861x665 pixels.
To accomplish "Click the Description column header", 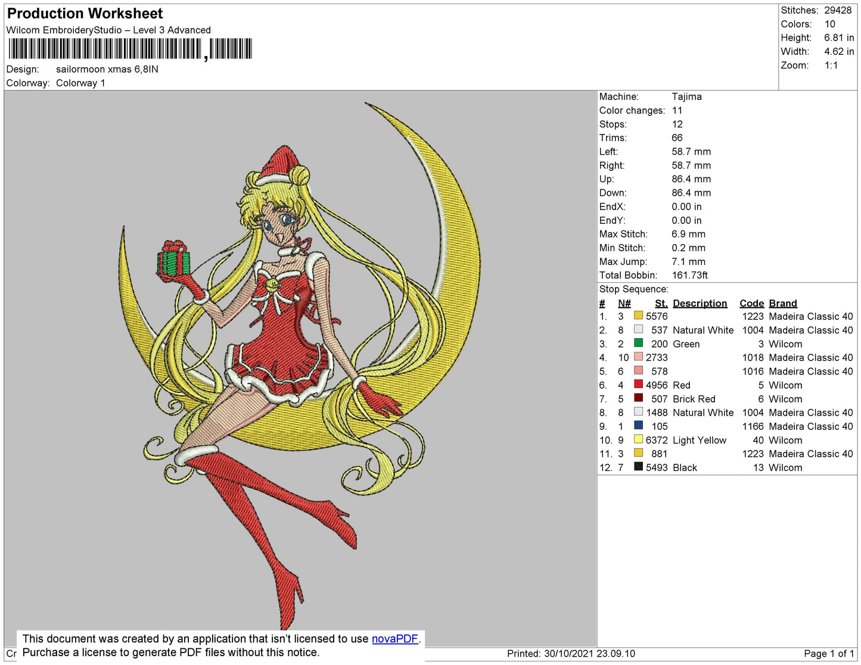I will coord(700,303).
